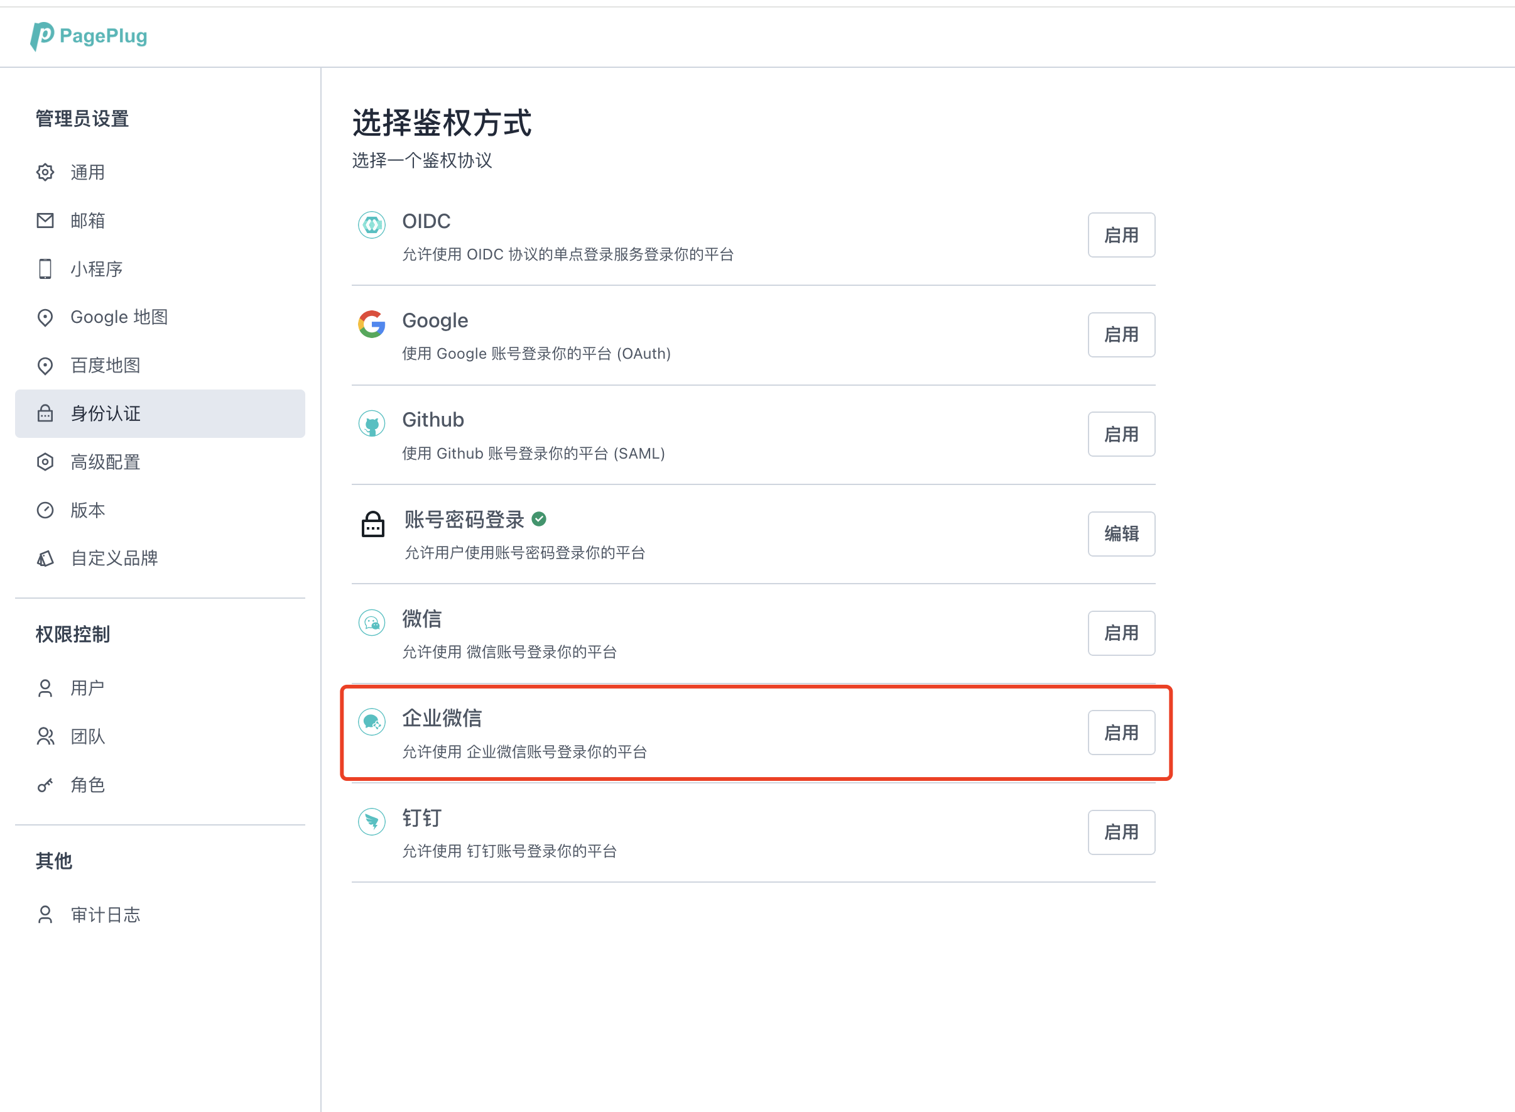Open 百度地图 settings
The height and width of the screenshot is (1112, 1515).
[x=160, y=366]
